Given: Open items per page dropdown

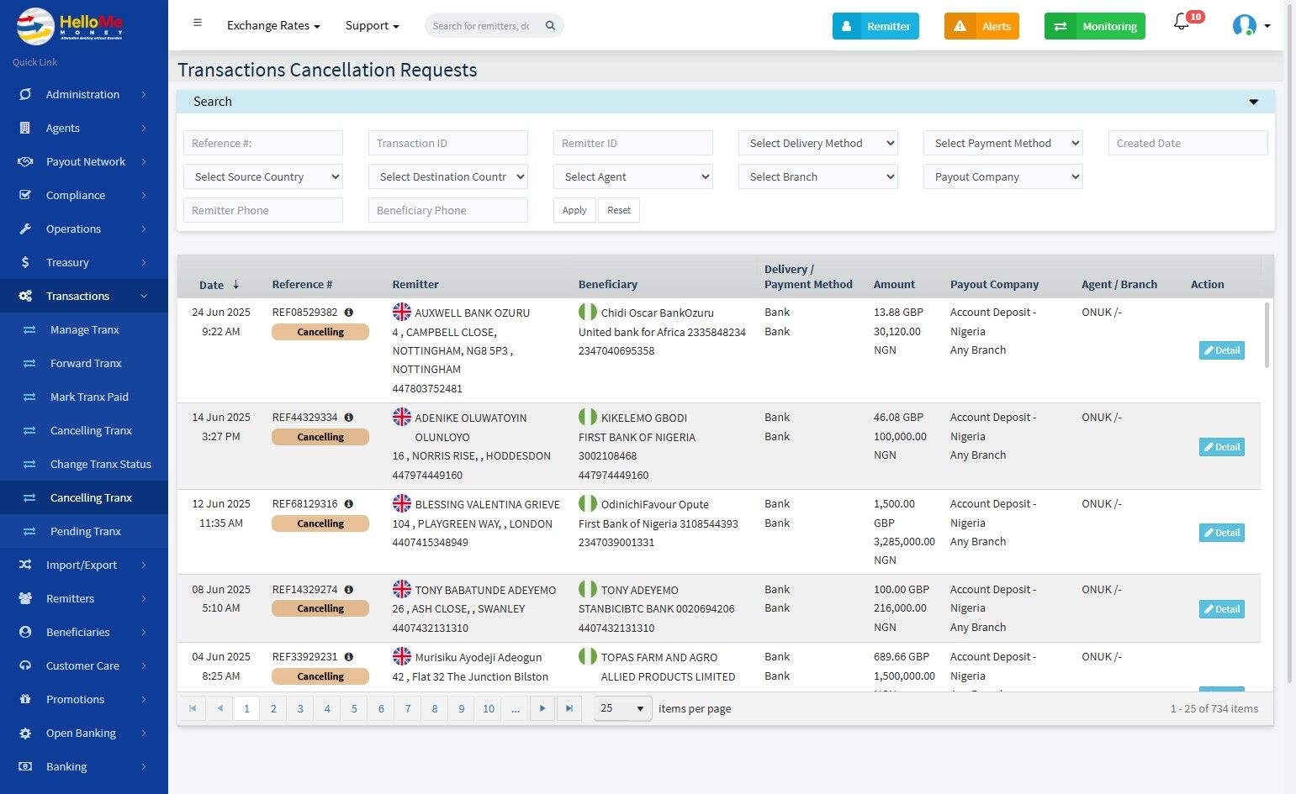Looking at the screenshot, I should coord(622,708).
